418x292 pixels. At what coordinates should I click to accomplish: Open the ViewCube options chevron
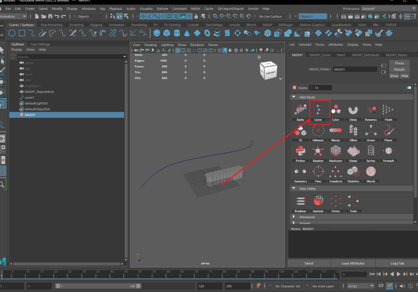(280, 79)
